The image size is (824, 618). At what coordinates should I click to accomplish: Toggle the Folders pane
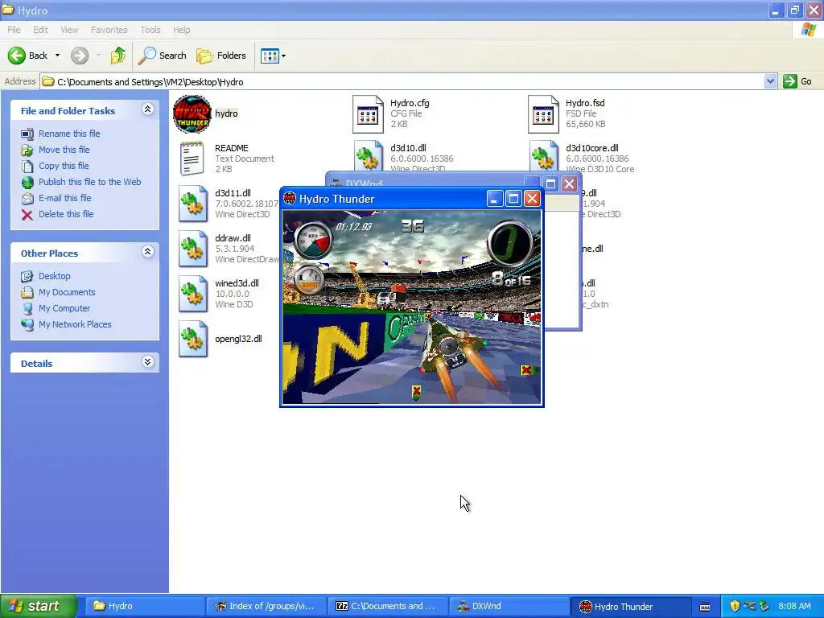[220, 56]
